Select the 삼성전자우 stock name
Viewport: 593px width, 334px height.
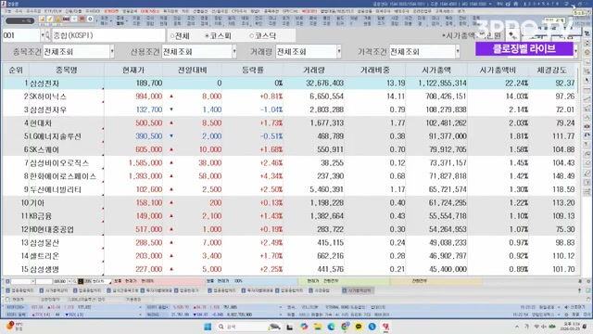pos(48,109)
